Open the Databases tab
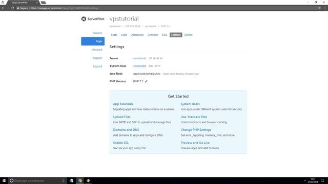The width and height of the screenshot is (328, 184). [137, 35]
